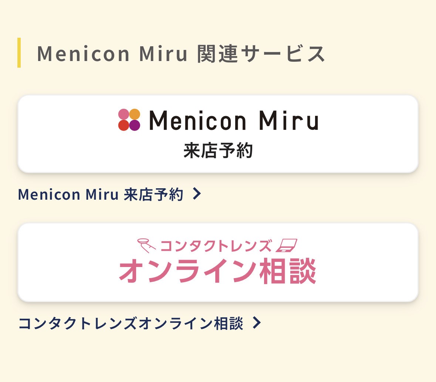Screen dimensions: 436x382
Task: Click the Menicon Miru 関連サービス section heading
Action: click(181, 53)
